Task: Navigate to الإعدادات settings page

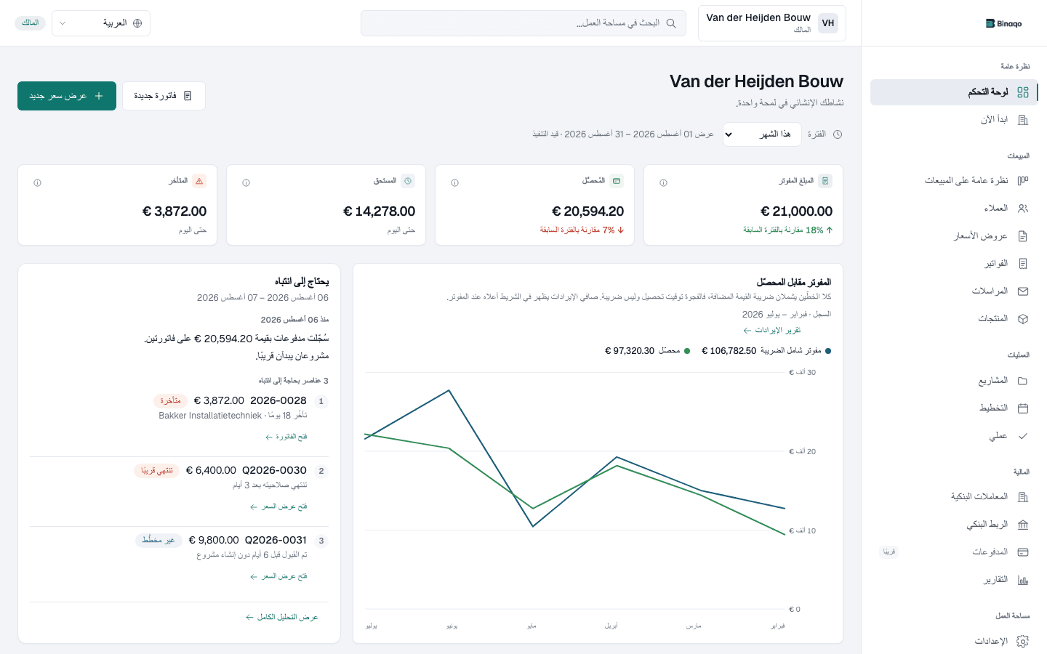Action: [x=954, y=641]
